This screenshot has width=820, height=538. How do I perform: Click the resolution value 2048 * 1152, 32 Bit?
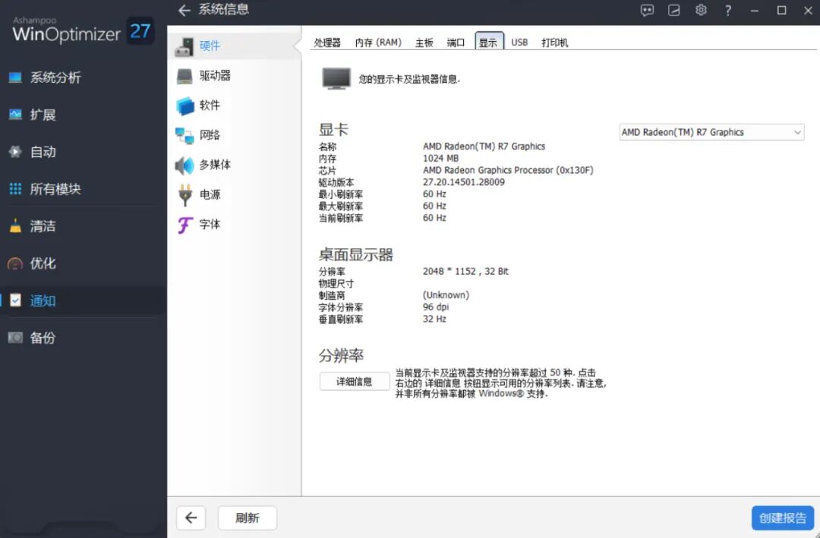[465, 272]
